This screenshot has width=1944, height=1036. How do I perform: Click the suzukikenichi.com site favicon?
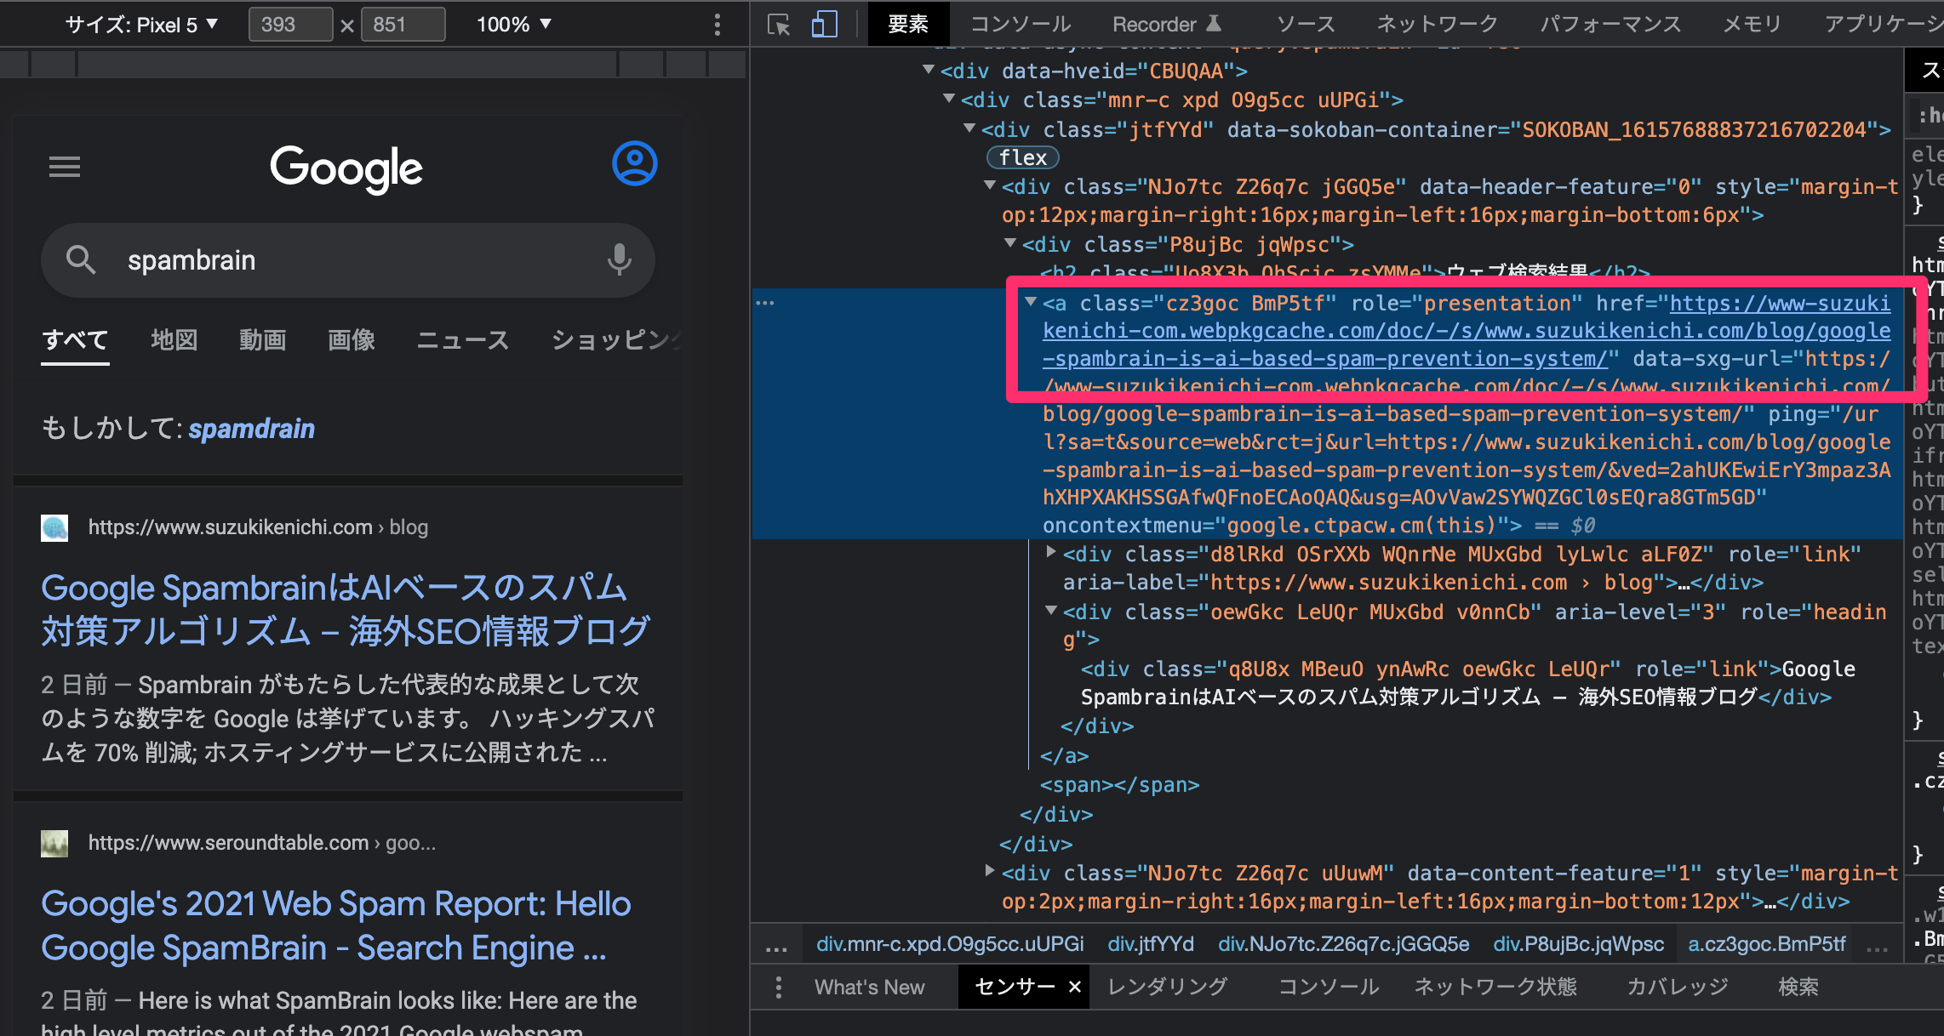click(x=54, y=527)
